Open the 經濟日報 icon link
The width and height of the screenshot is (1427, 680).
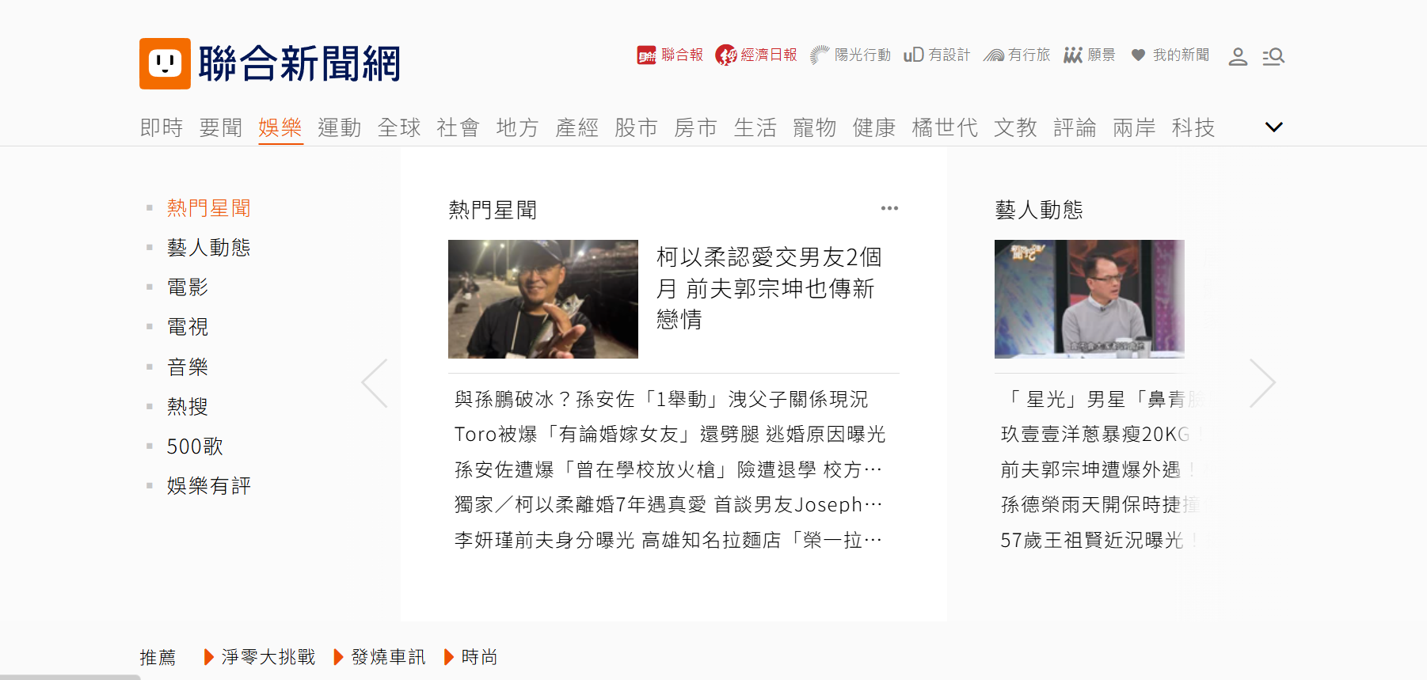pyautogui.click(x=725, y=55)
